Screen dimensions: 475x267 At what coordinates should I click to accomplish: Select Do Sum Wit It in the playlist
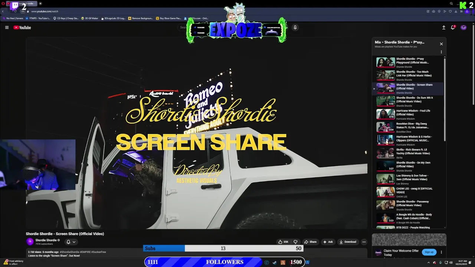click(x=408, y=101)
